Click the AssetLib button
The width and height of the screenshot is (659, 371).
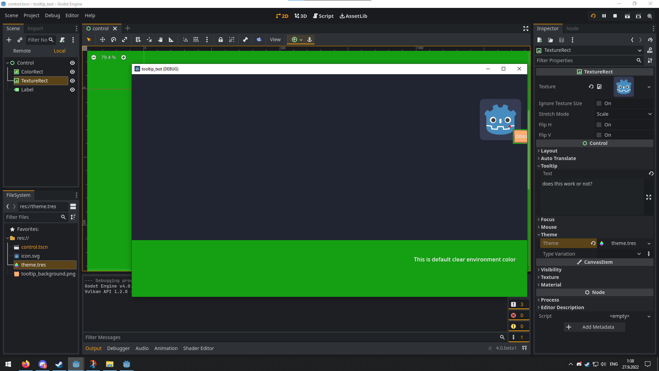point(354,16)
